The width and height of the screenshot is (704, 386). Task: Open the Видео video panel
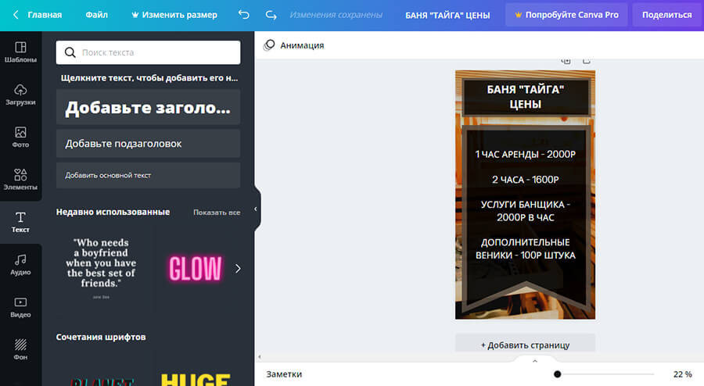click(x=20, y=306)
